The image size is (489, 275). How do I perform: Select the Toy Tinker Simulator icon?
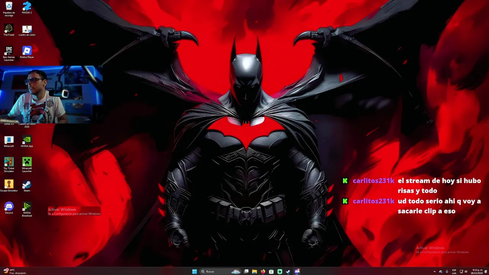[9, 165]
